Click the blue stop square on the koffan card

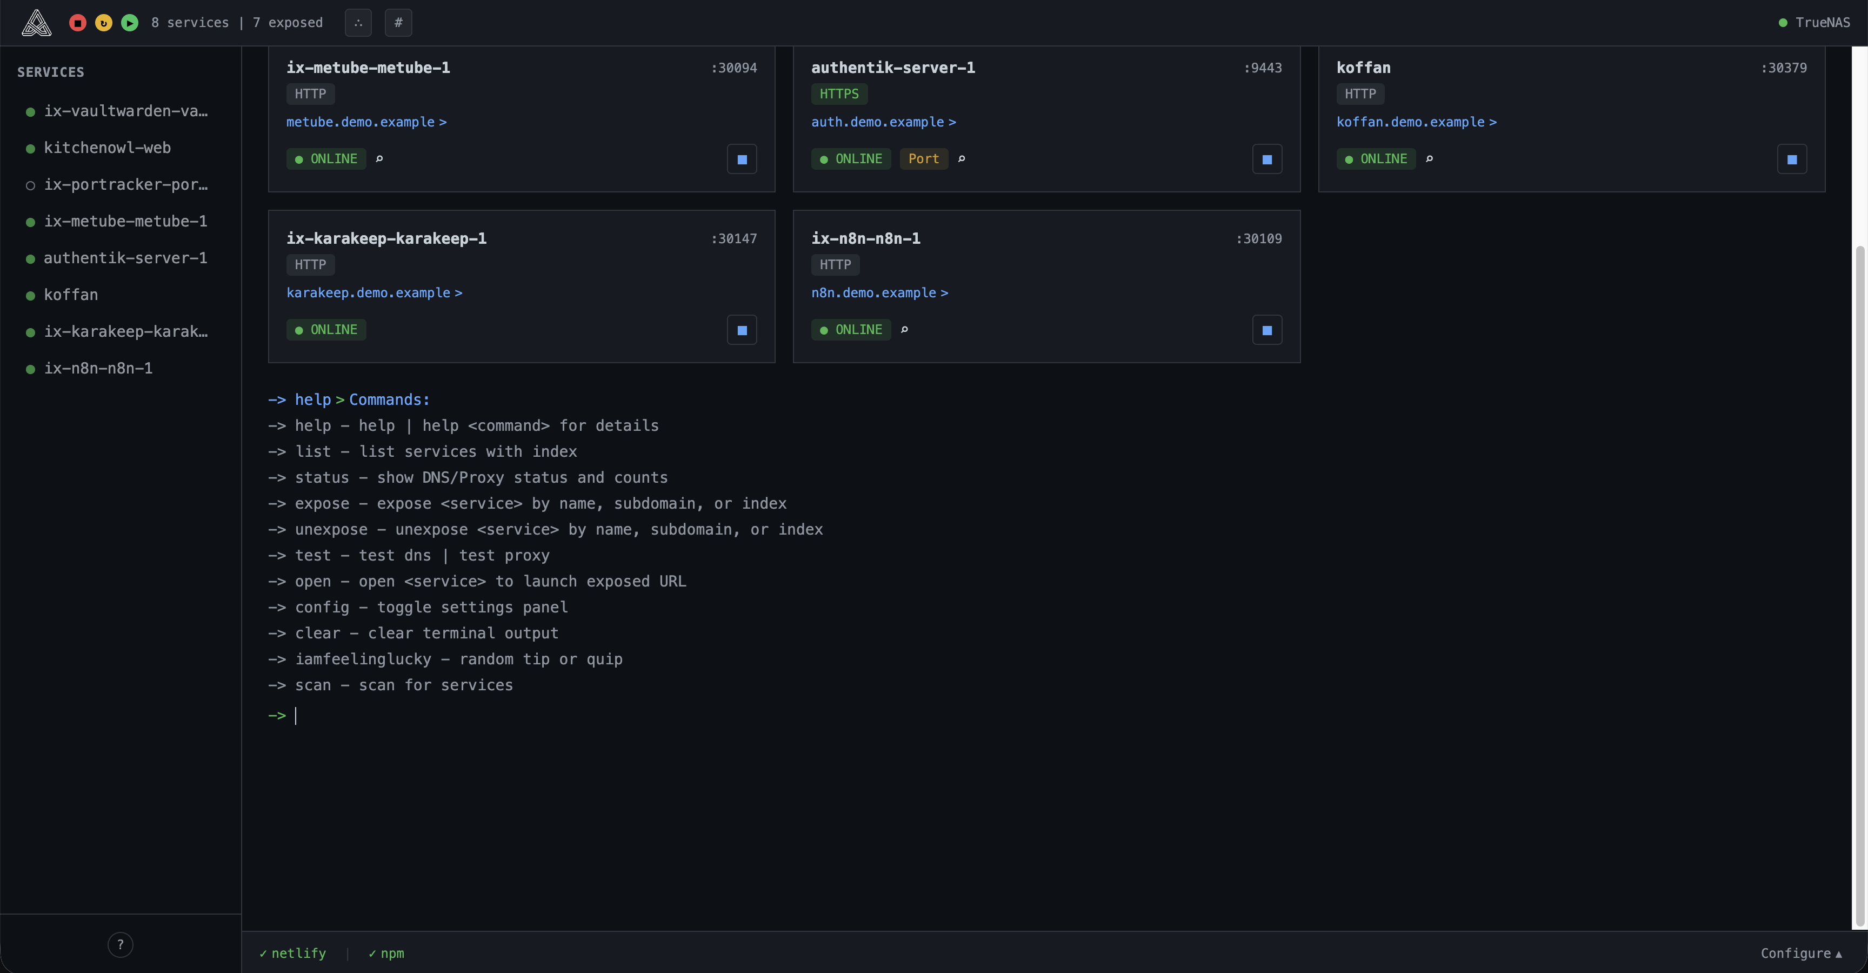(1792, 159)
